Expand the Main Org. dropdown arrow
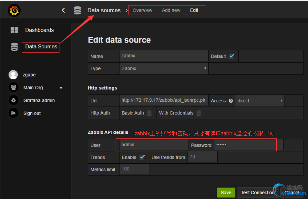Image resolution: width=308 pixels, height=199 pixels. [61, 88]
